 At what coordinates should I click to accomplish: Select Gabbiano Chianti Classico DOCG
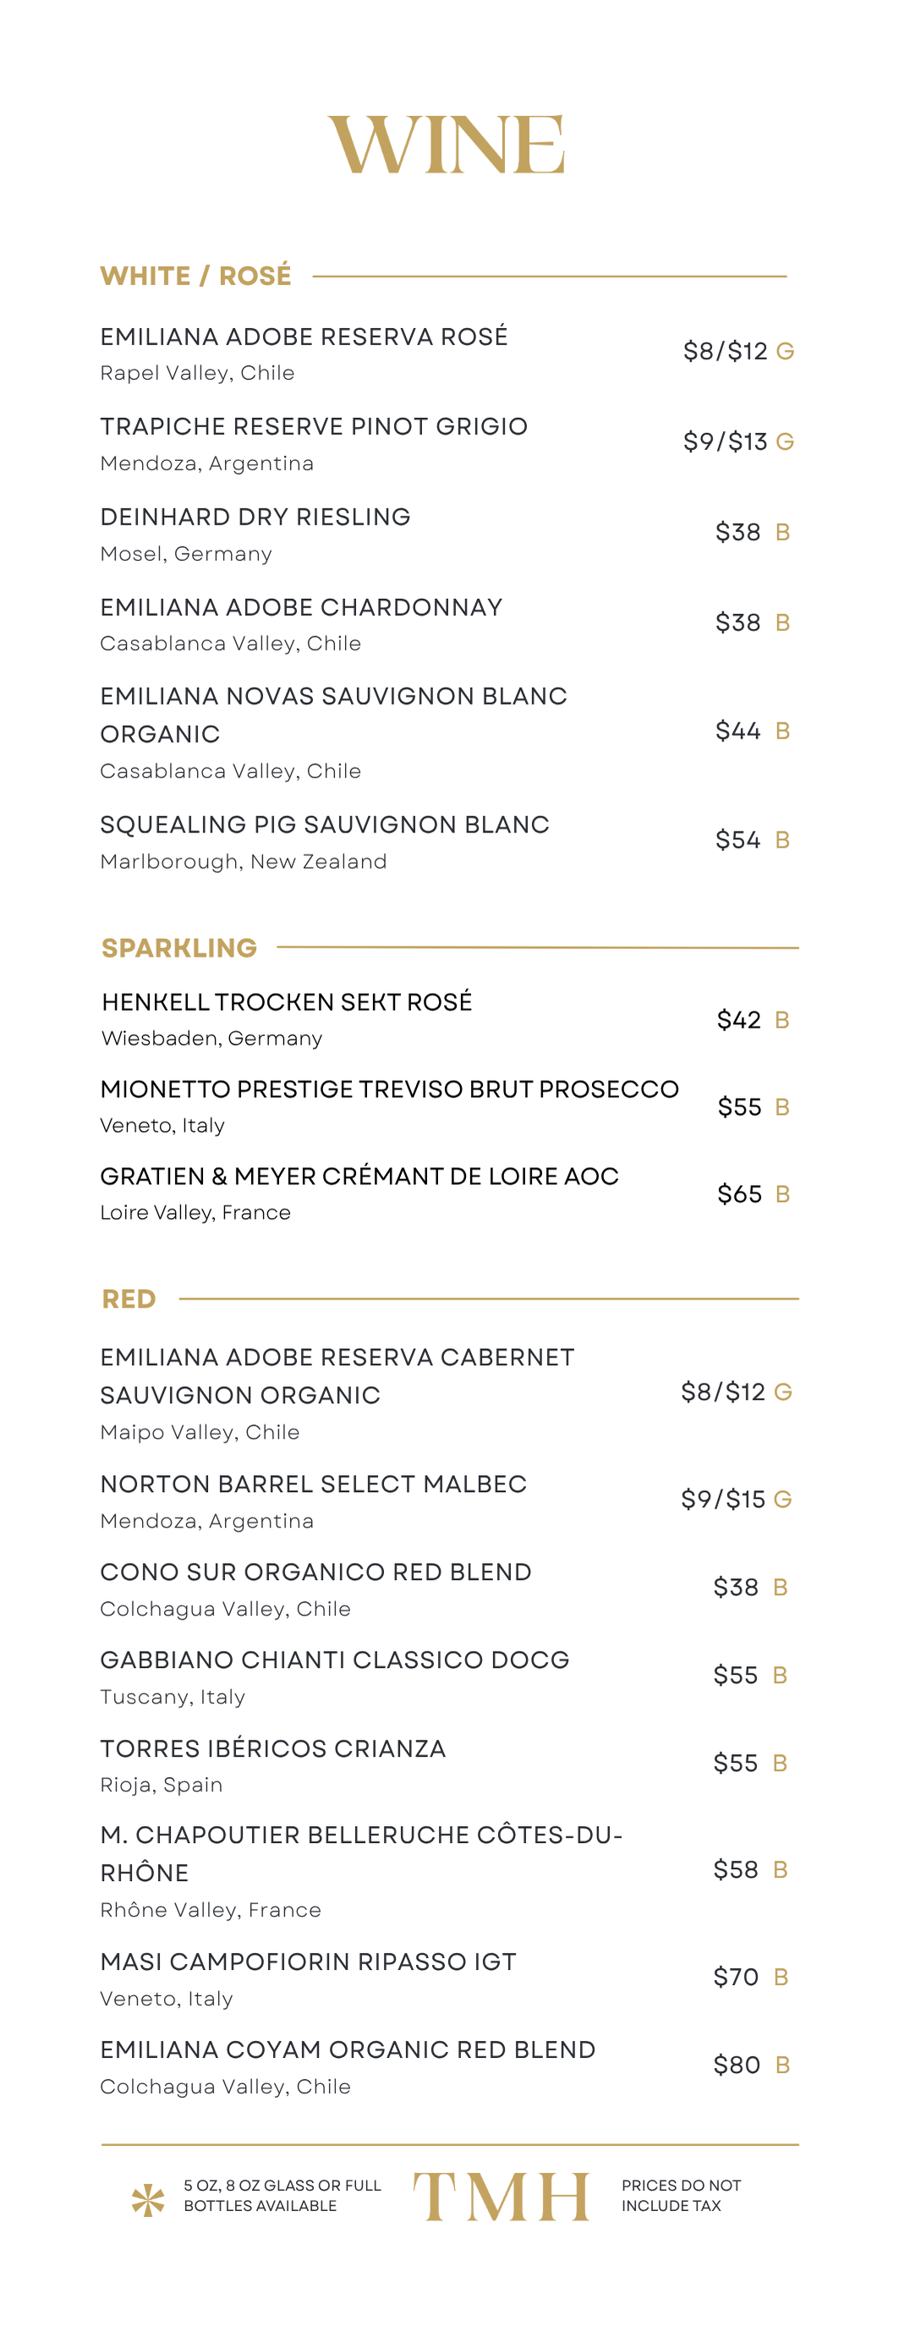point(335,1659)
